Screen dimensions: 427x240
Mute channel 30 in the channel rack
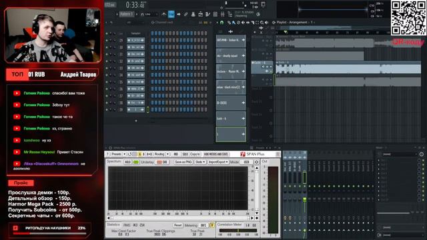point(107,47)
